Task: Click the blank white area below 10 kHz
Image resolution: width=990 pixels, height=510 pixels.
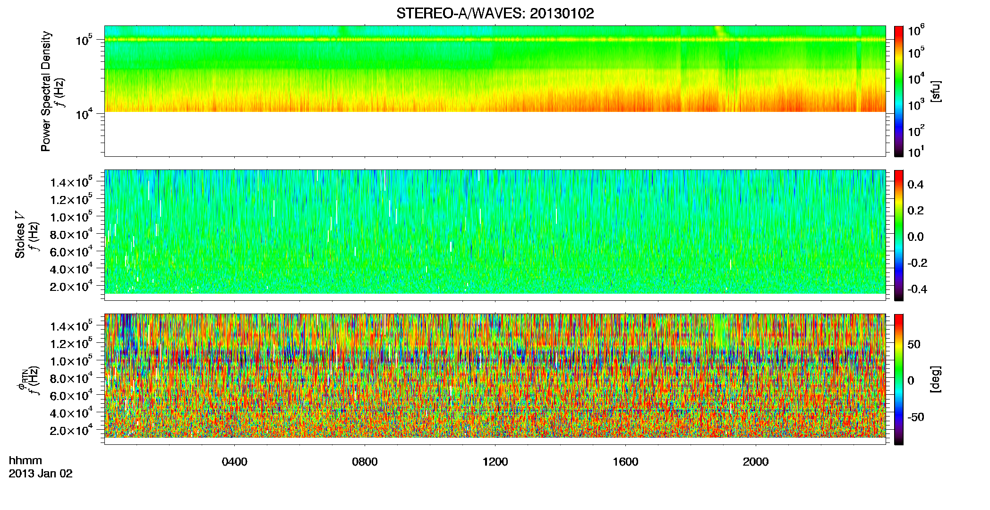Action: (495, 134)
